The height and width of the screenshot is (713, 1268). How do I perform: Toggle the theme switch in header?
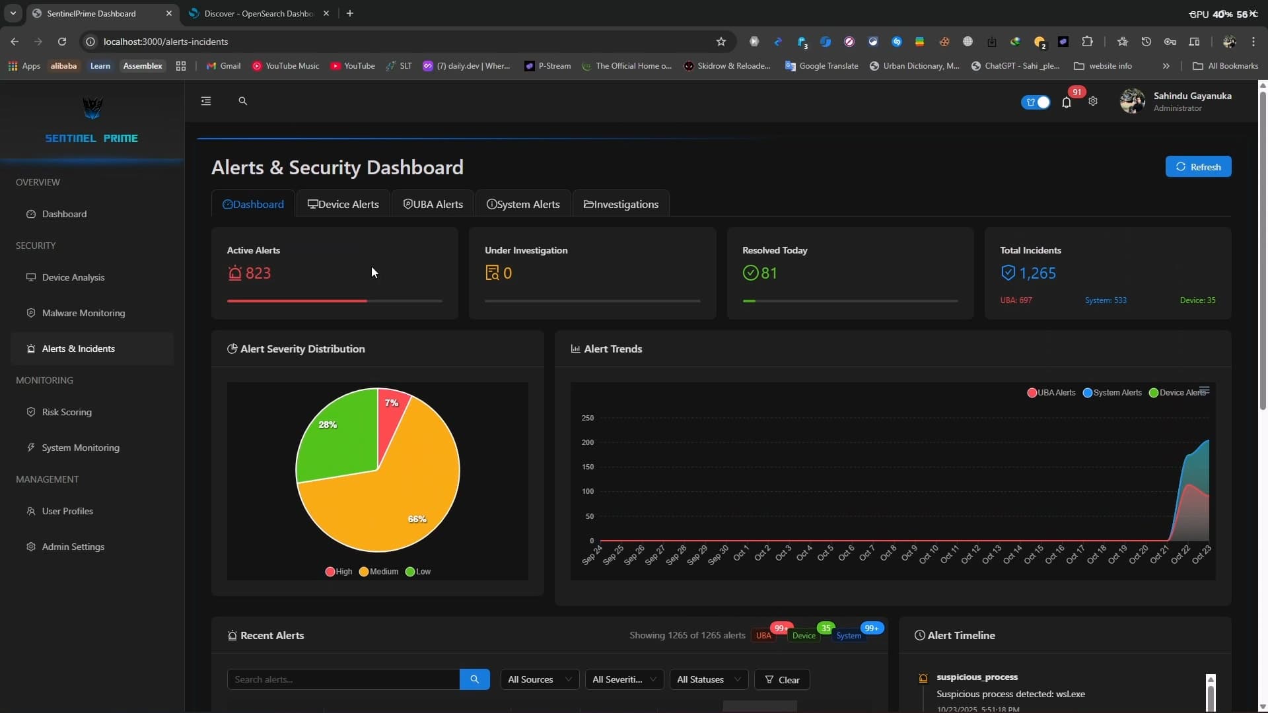1036,102
